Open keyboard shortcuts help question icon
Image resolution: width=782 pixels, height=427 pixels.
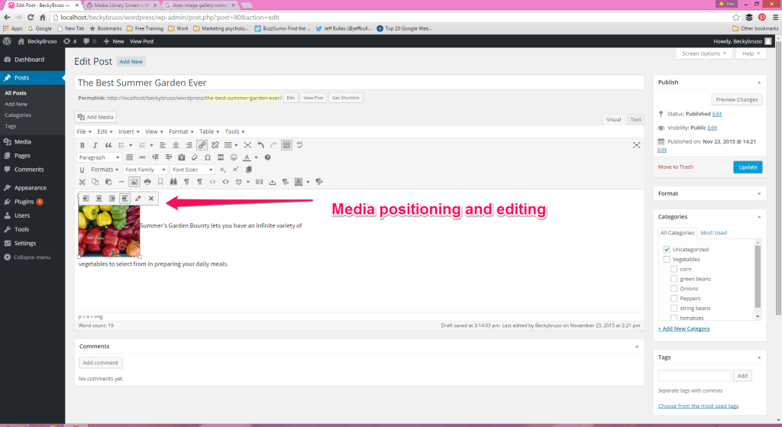(x=267, y=157)
